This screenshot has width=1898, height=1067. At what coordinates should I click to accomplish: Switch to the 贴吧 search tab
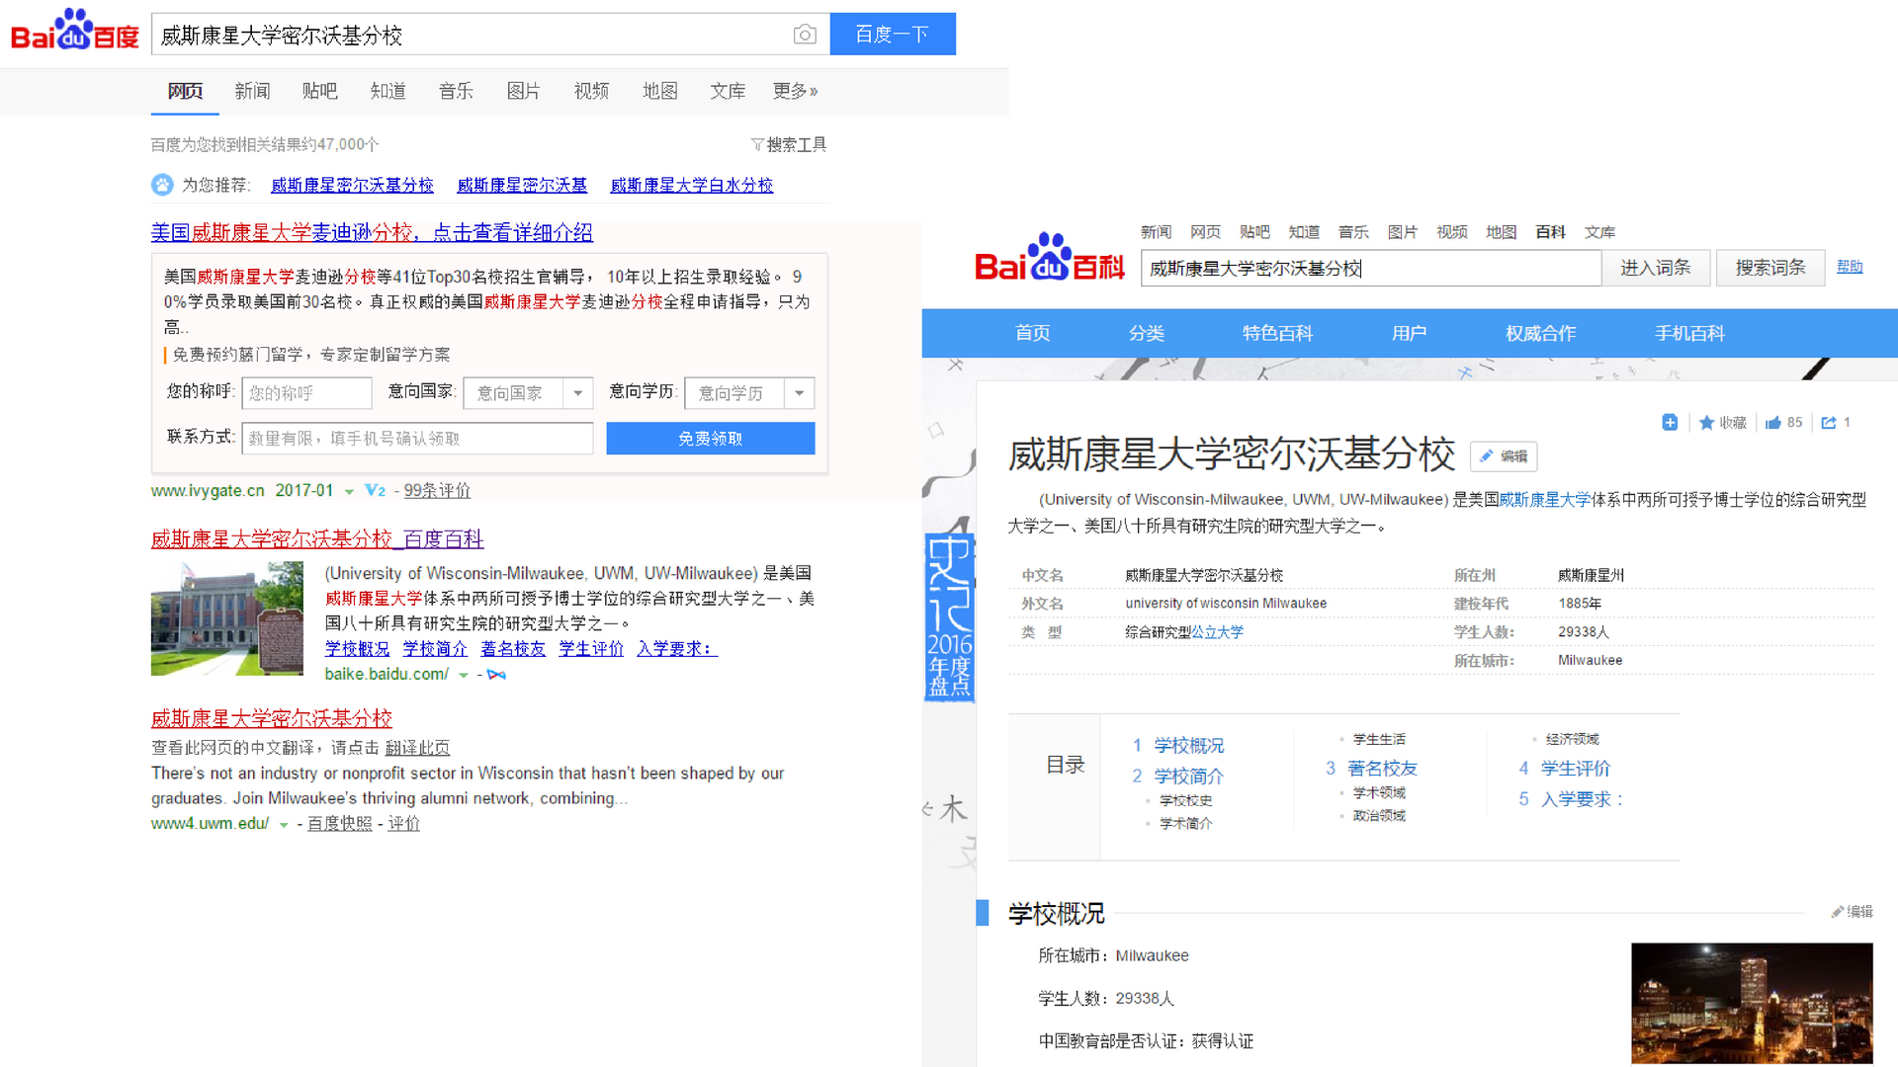pyautogui.click(x=319, y=91)
